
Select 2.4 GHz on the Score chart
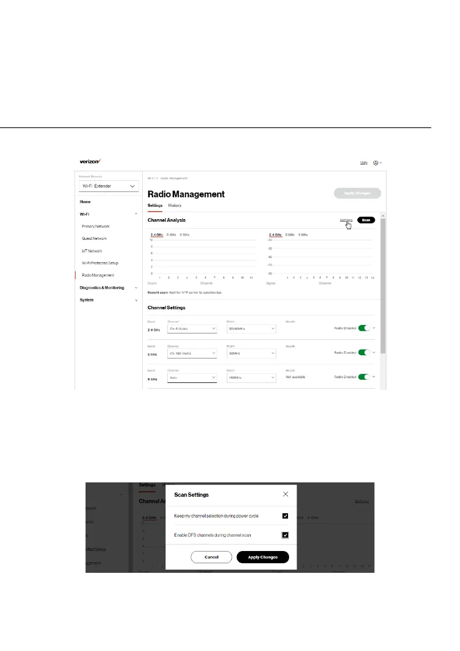click(157, 235)
